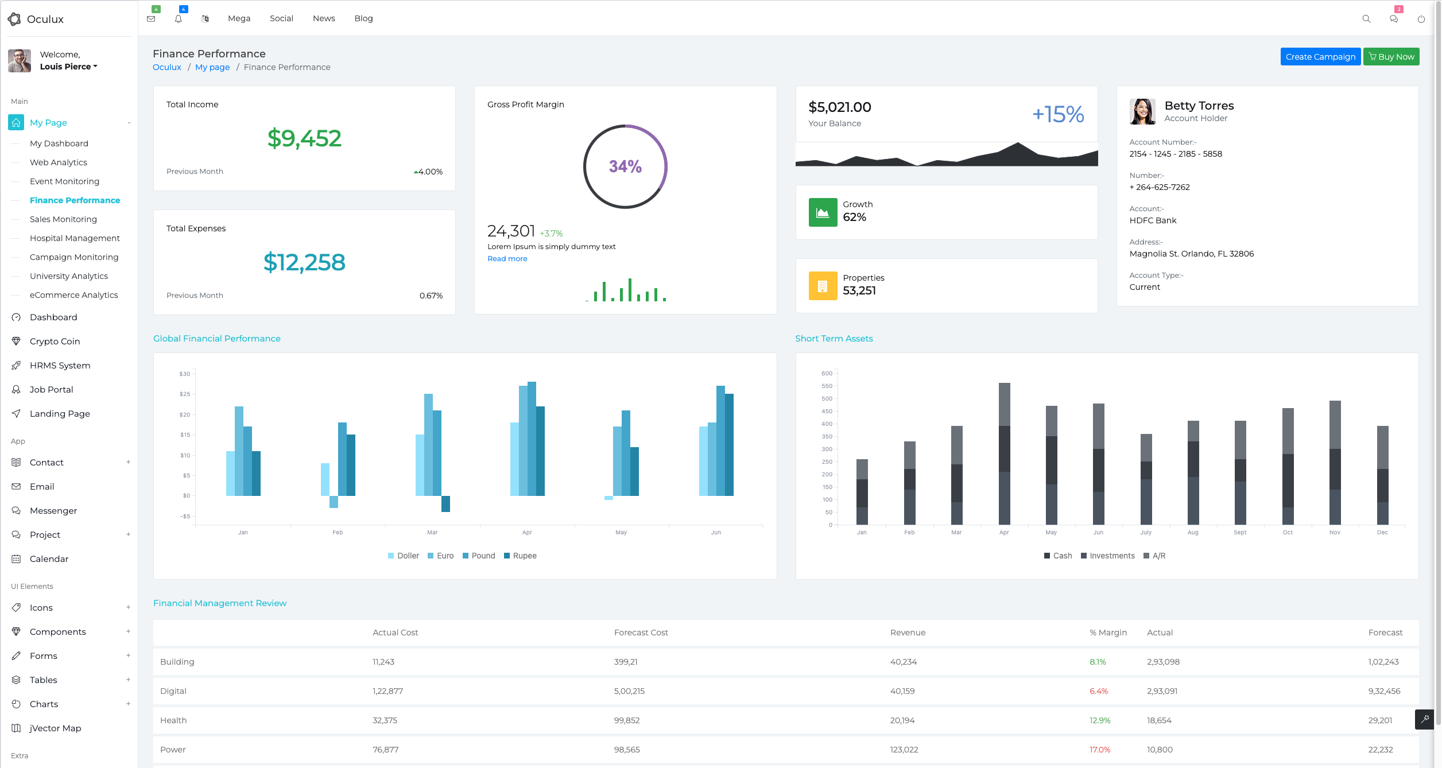Click the Create Campaign button
Image resolution: width=1442 pixels, height=768 pixels.
point(1320,56)
